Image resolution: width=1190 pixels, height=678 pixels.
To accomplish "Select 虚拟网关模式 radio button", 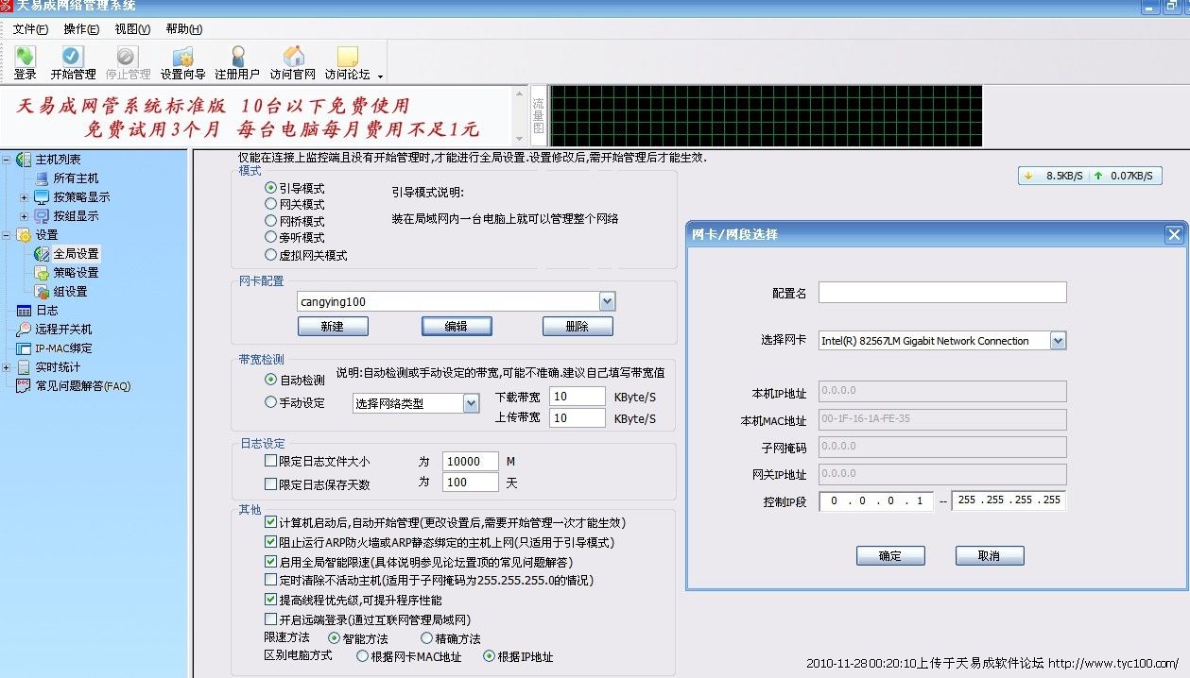I will coord(271,255).
